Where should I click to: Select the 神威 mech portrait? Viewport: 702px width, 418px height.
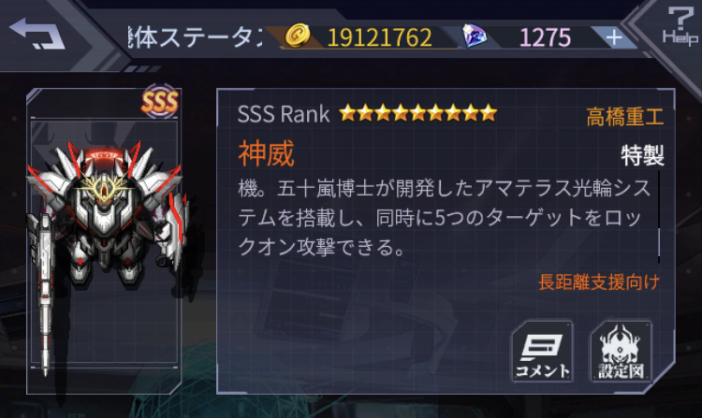104,241
